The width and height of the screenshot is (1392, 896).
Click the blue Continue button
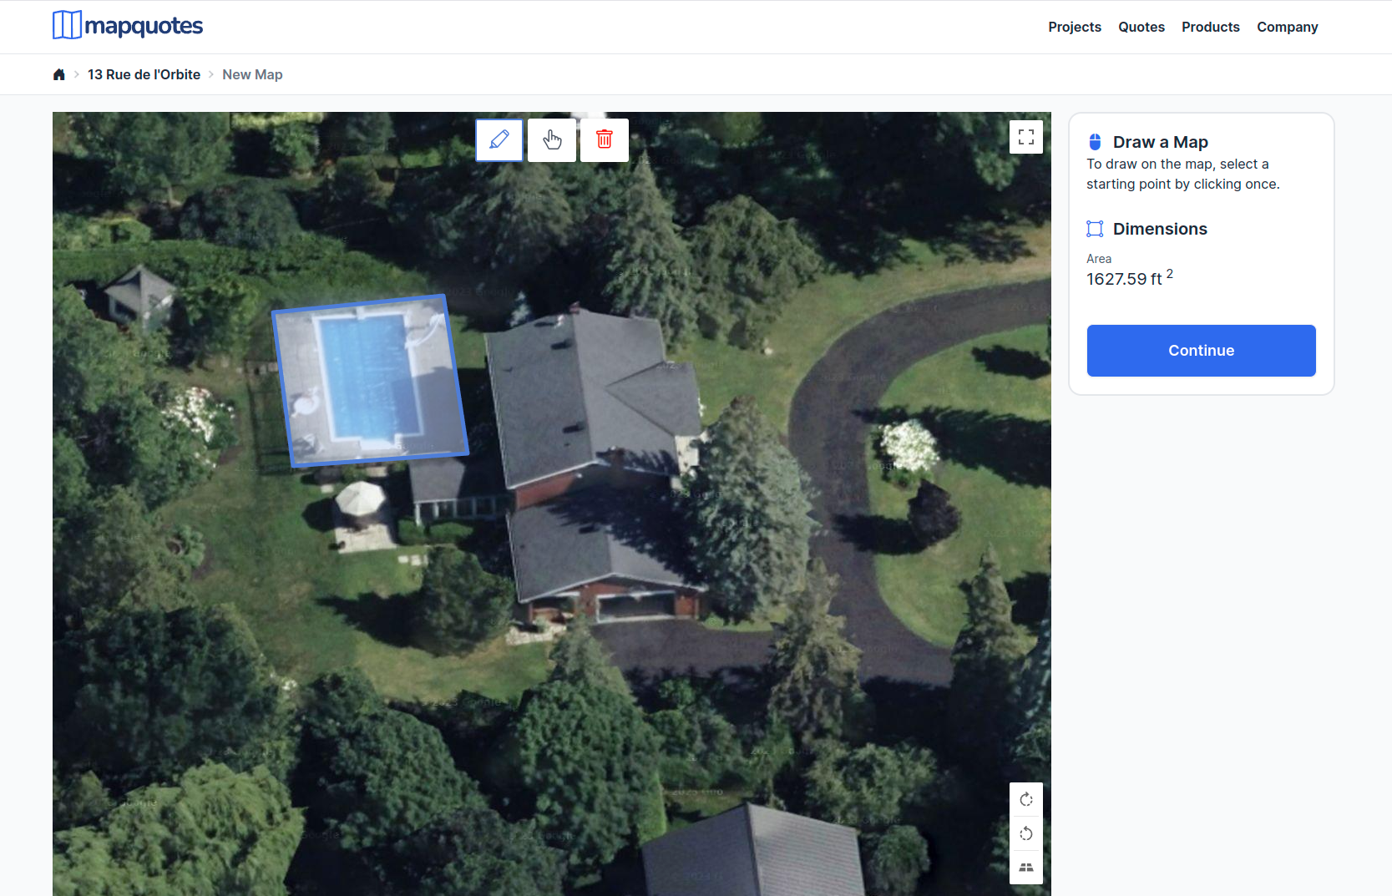[x=1201, y=351]
